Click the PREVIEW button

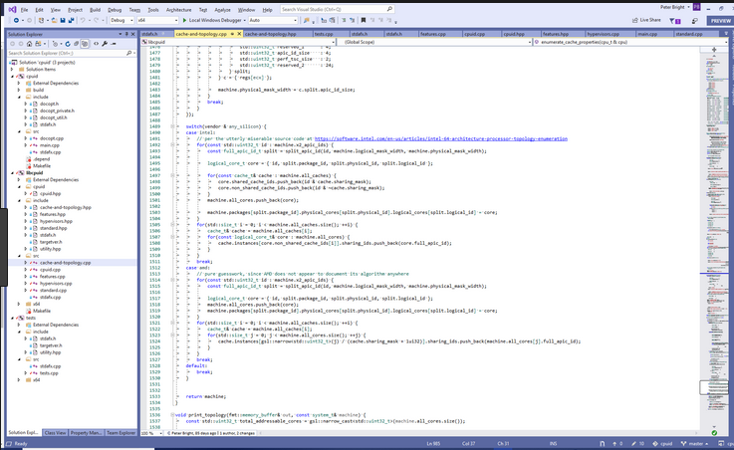pos(719,20)
